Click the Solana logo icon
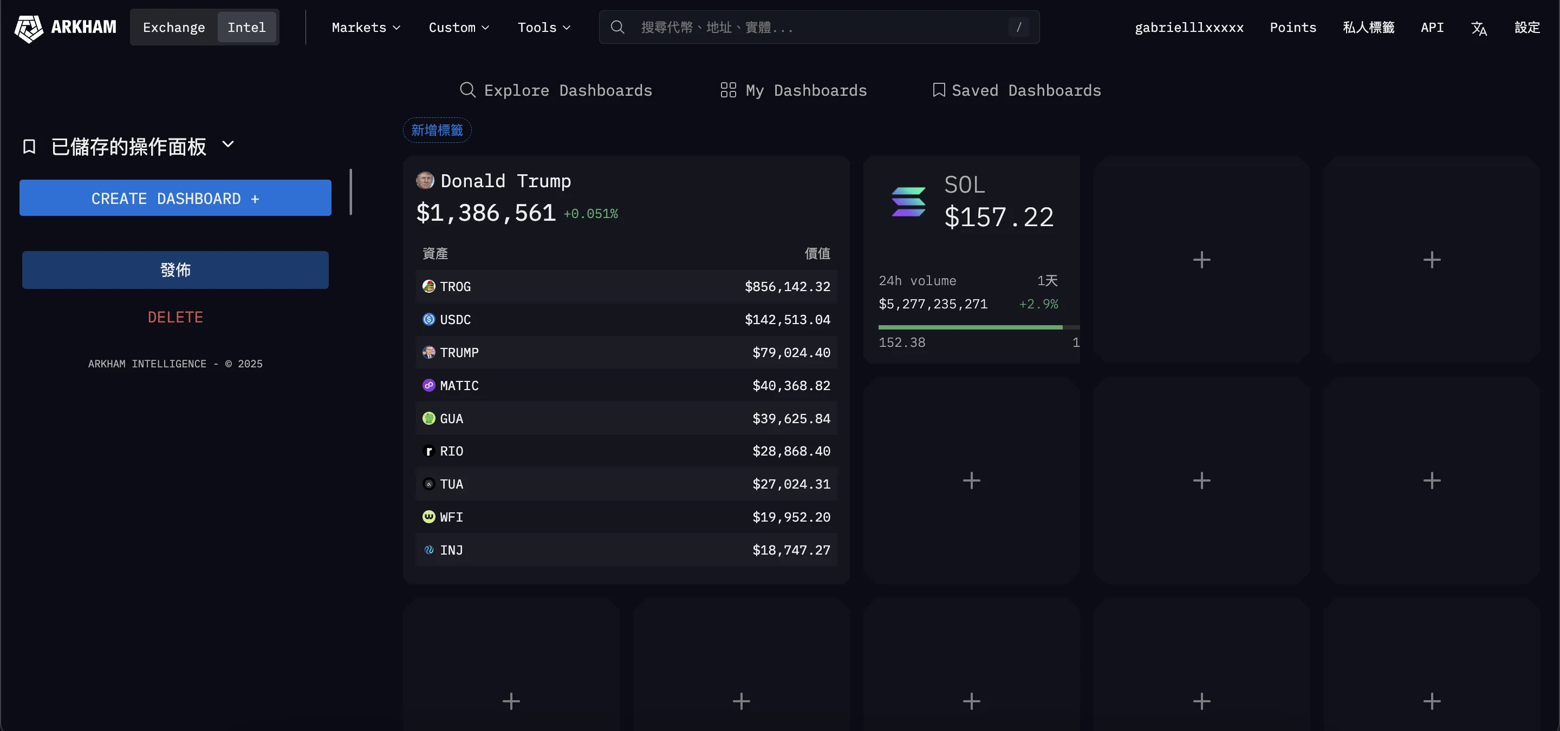Screen dimensions: 1560x731 (x=908, y=201)
